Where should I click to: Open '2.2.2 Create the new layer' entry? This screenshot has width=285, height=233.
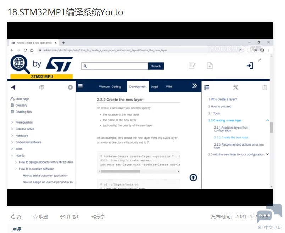[x=231, y=137]
